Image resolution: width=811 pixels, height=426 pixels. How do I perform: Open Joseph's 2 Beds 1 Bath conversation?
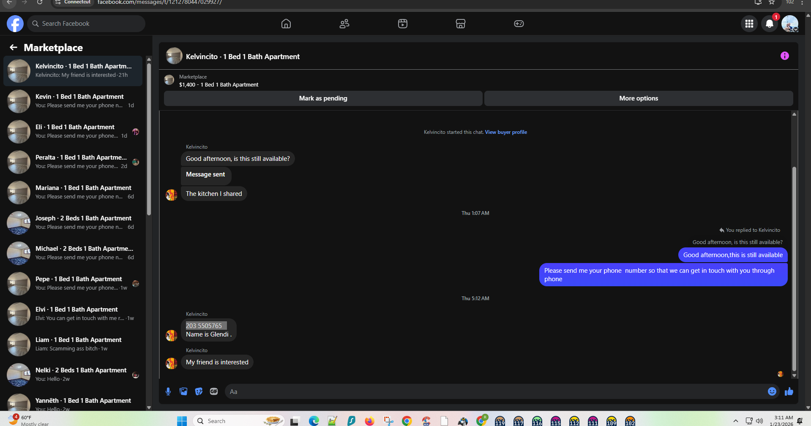(x=73, y=222)
